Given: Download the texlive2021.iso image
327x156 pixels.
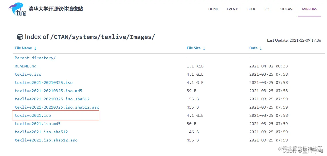Looking at the screenshot, I should pyautogui.click(x=33, y=115).
